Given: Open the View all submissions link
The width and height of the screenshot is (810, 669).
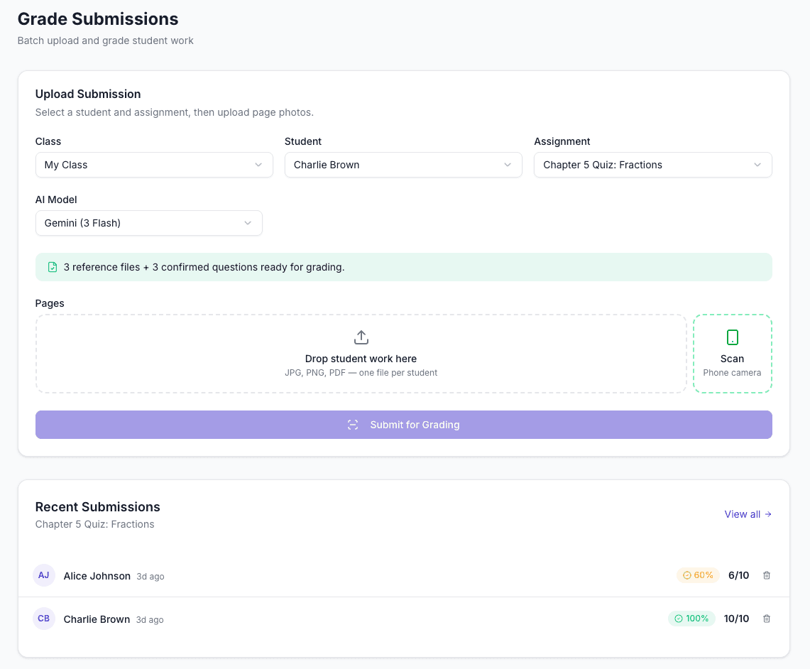Looking at the screenshot, I should (748, 514).
